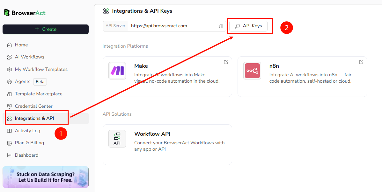Click the Integrations & API Keys header icon

click(x=106, y=11)
